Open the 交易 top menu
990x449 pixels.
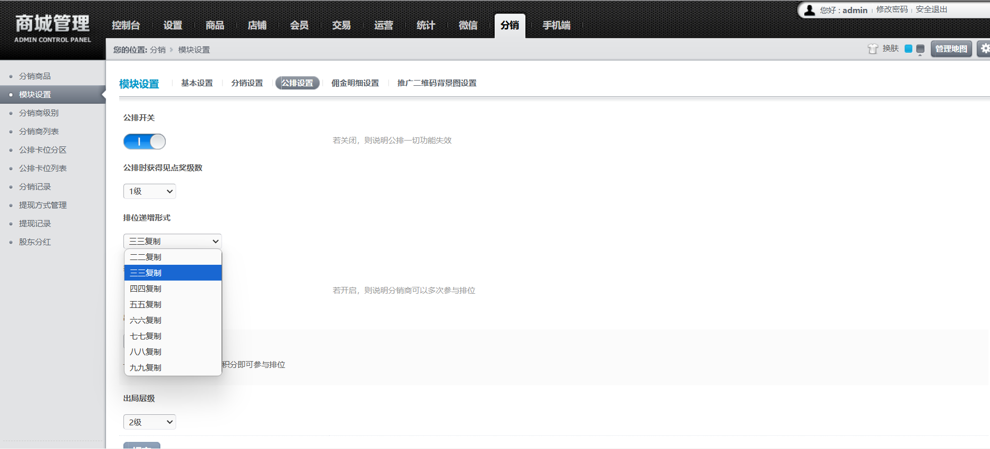(x=341, y=25)
